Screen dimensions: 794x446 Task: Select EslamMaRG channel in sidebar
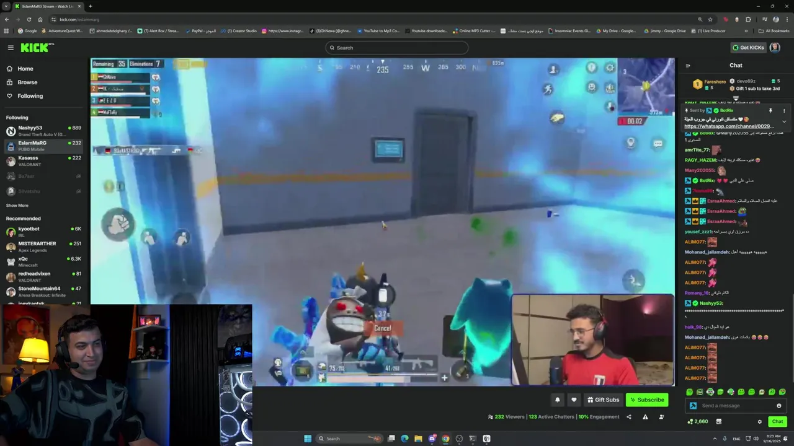pyautogui.click(x=43, y=146)
